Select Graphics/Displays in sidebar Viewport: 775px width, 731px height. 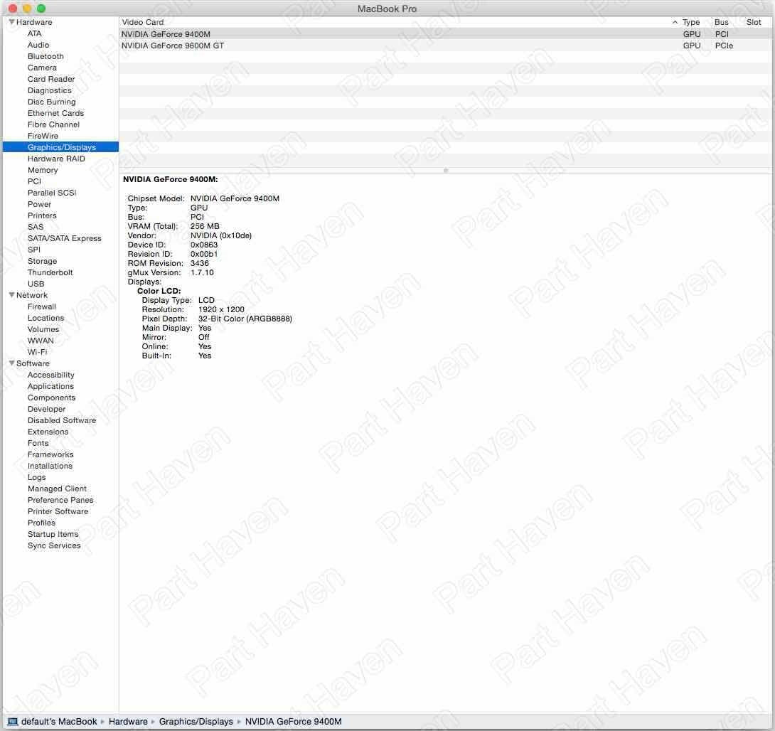62,147
